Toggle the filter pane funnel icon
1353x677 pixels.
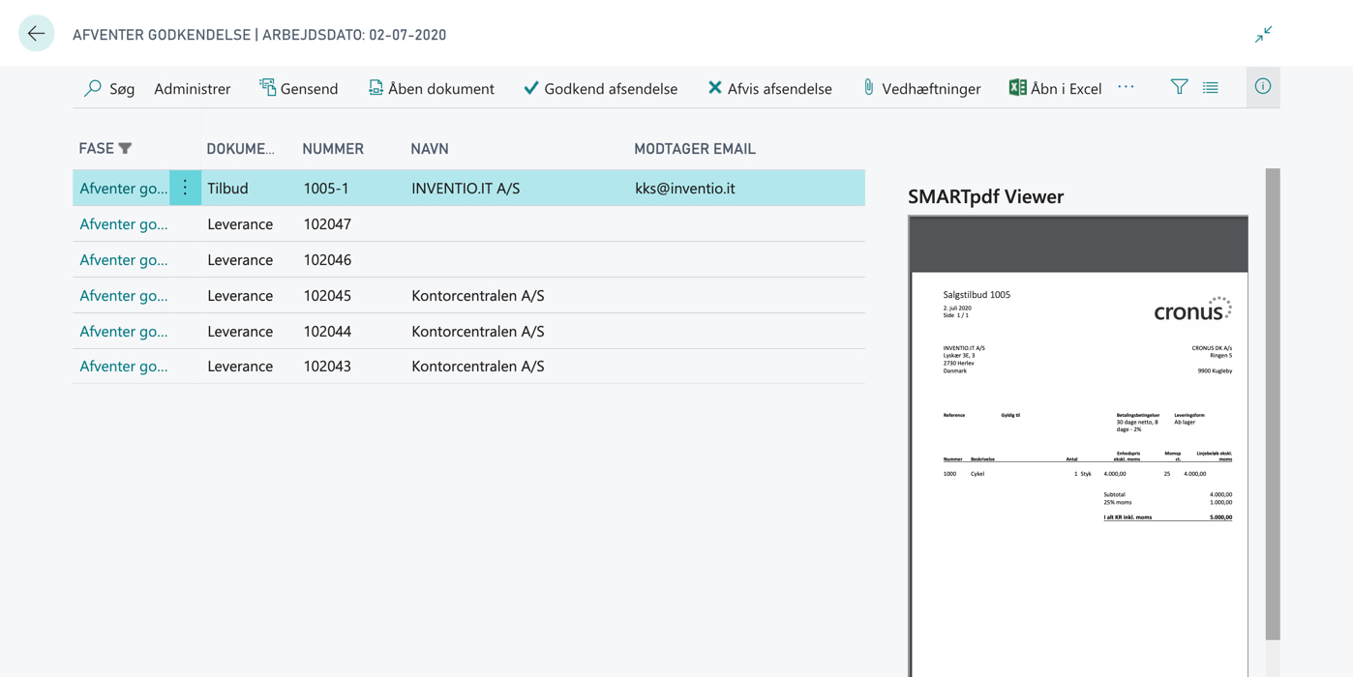coord(1179,87)
